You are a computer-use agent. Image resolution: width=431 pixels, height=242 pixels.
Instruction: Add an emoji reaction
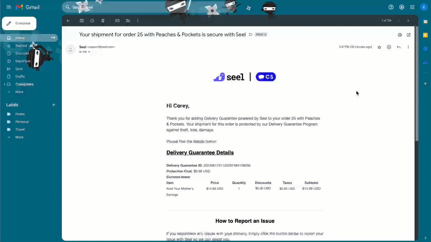pyautogui.click(x=389, y=47)
